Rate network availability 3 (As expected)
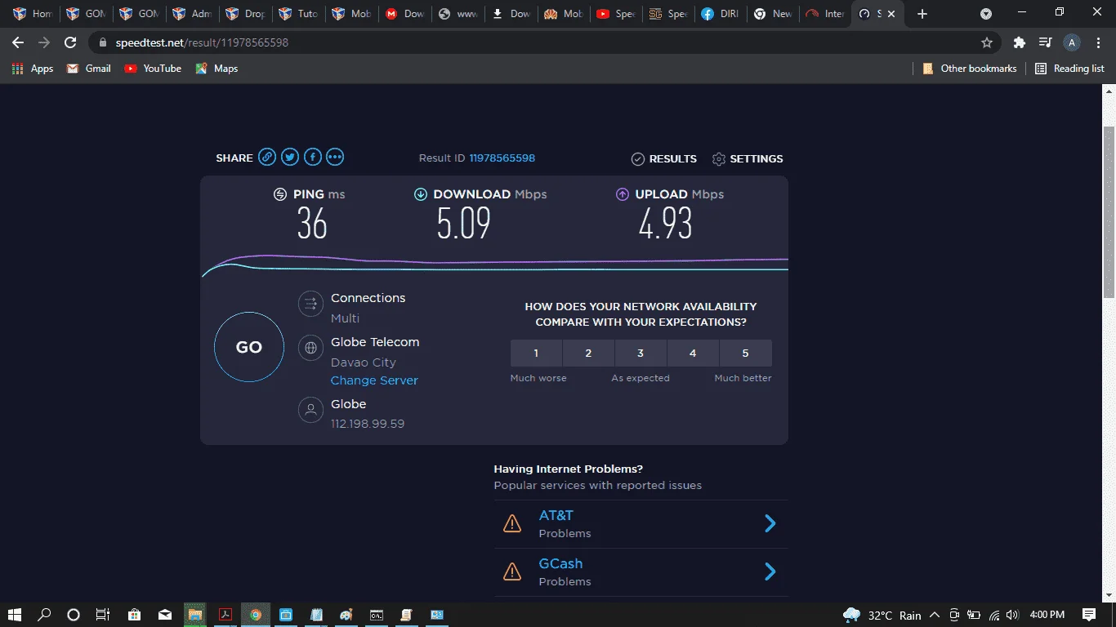 (x=641, y=354)
